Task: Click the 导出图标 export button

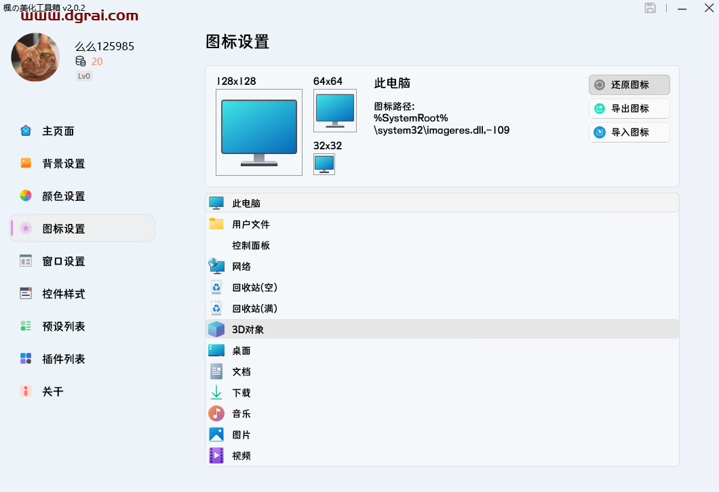Action: tap(629, 109)
